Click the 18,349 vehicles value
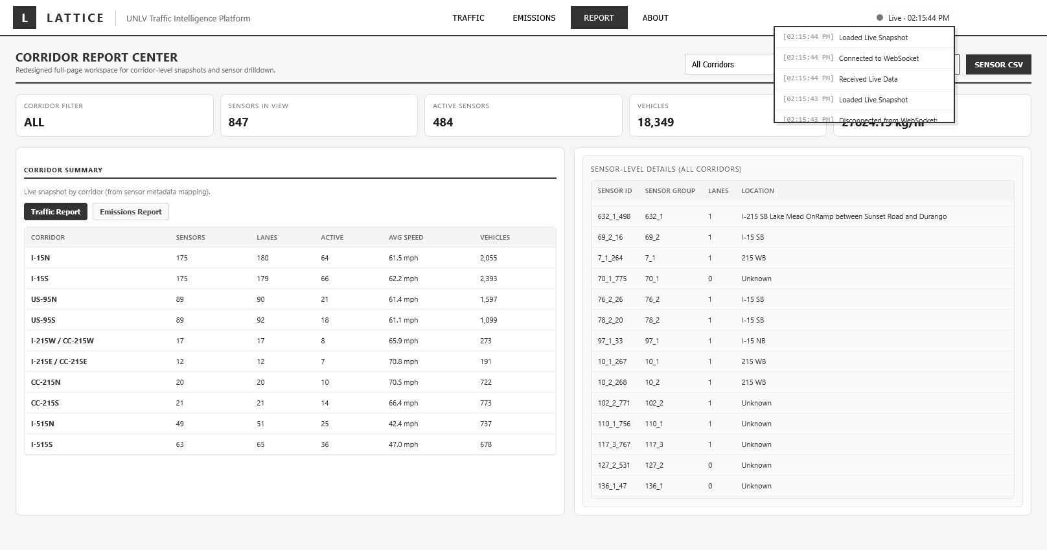Screen dimensions: 1047x550 pyautogui.click(x=656, y=122)
